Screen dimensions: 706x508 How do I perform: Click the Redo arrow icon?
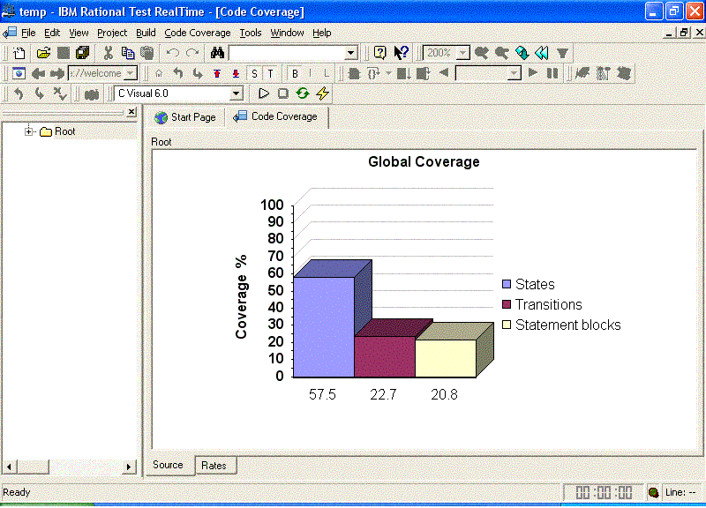(x=192, y=53)
